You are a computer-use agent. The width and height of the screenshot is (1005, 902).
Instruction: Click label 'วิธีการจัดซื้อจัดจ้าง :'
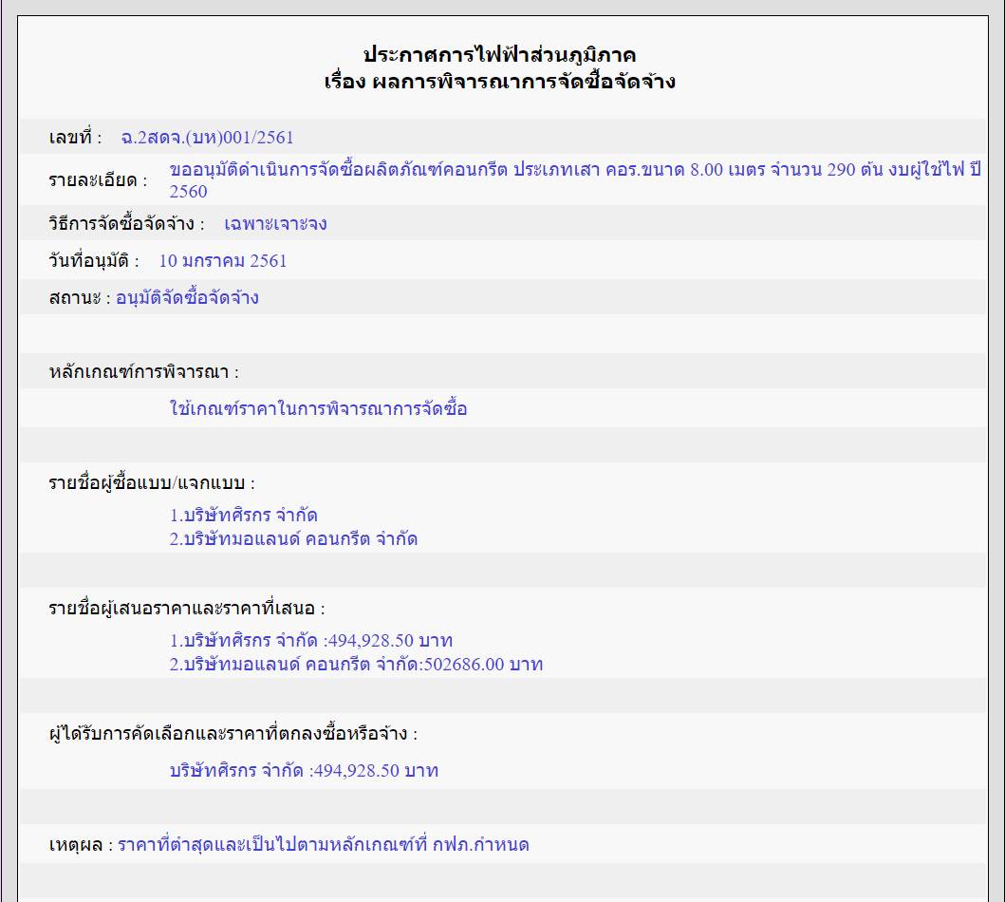[x=126, y=224]
